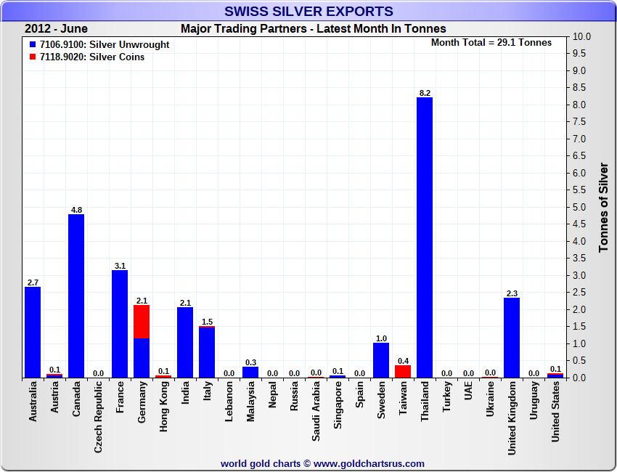Select the United Kingdom blue bar

[x=512, y=338]
